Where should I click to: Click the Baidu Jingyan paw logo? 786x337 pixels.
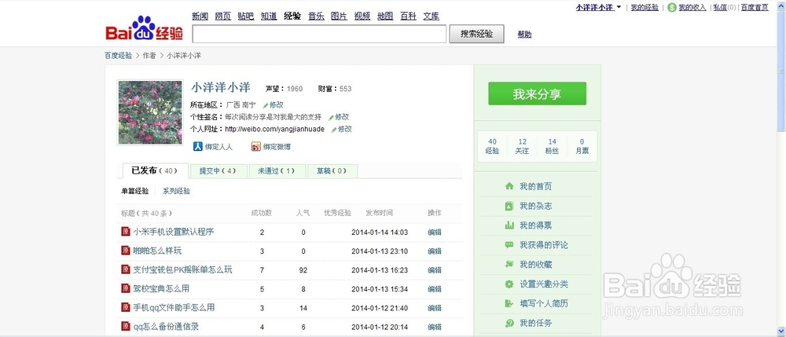(145, 28)
